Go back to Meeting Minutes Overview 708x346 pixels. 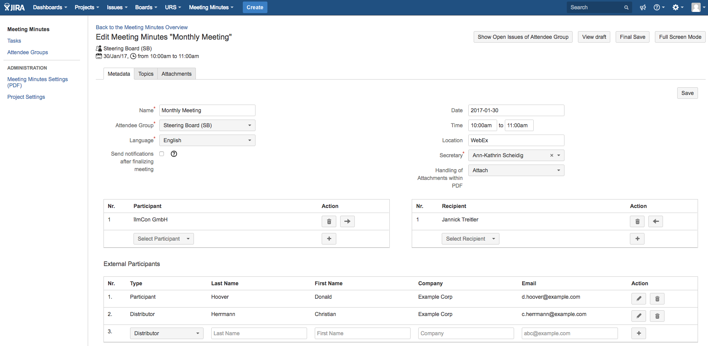[x=142, y=27]
